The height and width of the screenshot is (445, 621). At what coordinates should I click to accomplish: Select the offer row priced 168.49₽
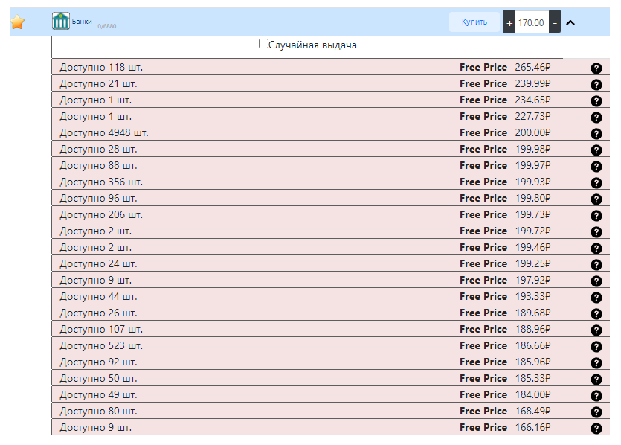tap(331, 411)
